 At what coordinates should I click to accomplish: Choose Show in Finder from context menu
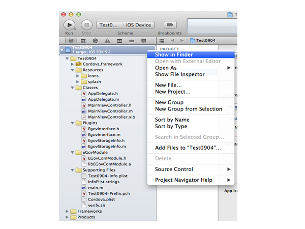[173, 54]
